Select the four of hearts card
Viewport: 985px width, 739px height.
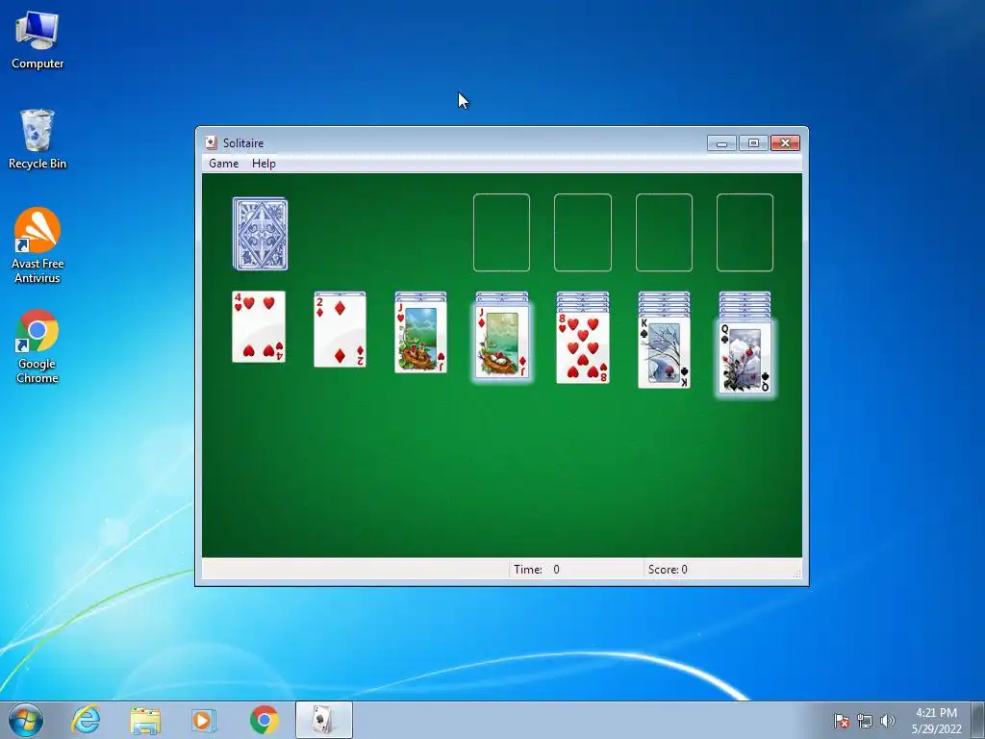point(259,327)
